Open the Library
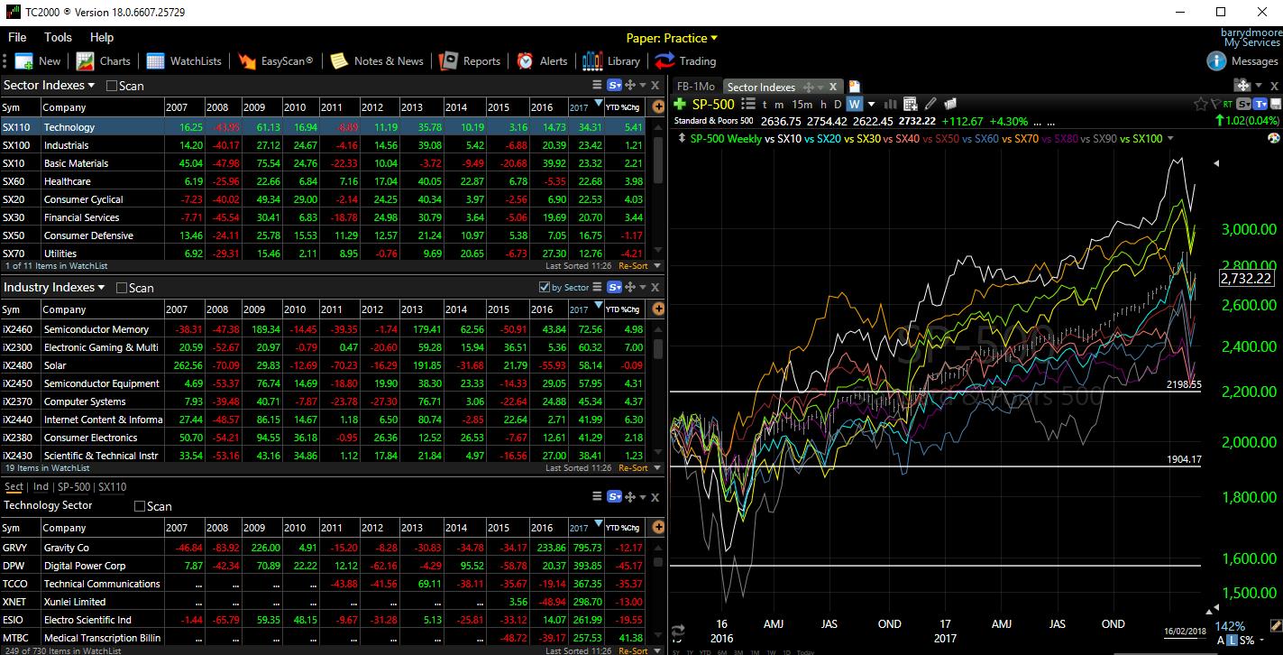Viewport: 1283px width, 655px height. (x=610, y=61)
